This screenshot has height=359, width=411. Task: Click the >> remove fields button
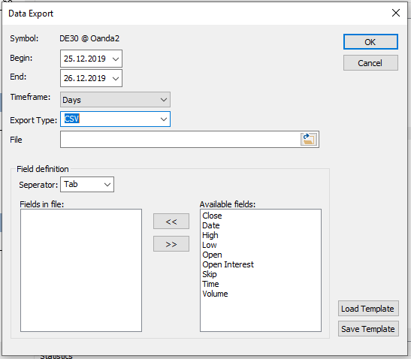coord(171,244)
